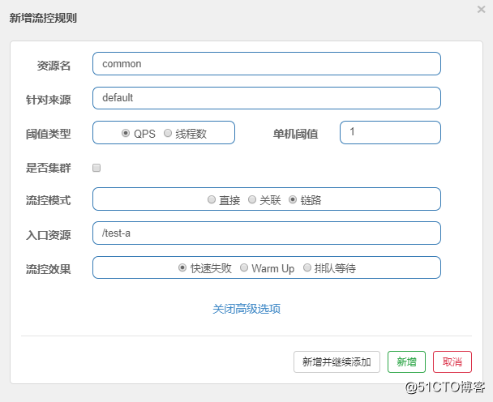Click the green 新增 button
Image resolution: width=493 pixels, height=402 pixels.
[x=406, y=362]
